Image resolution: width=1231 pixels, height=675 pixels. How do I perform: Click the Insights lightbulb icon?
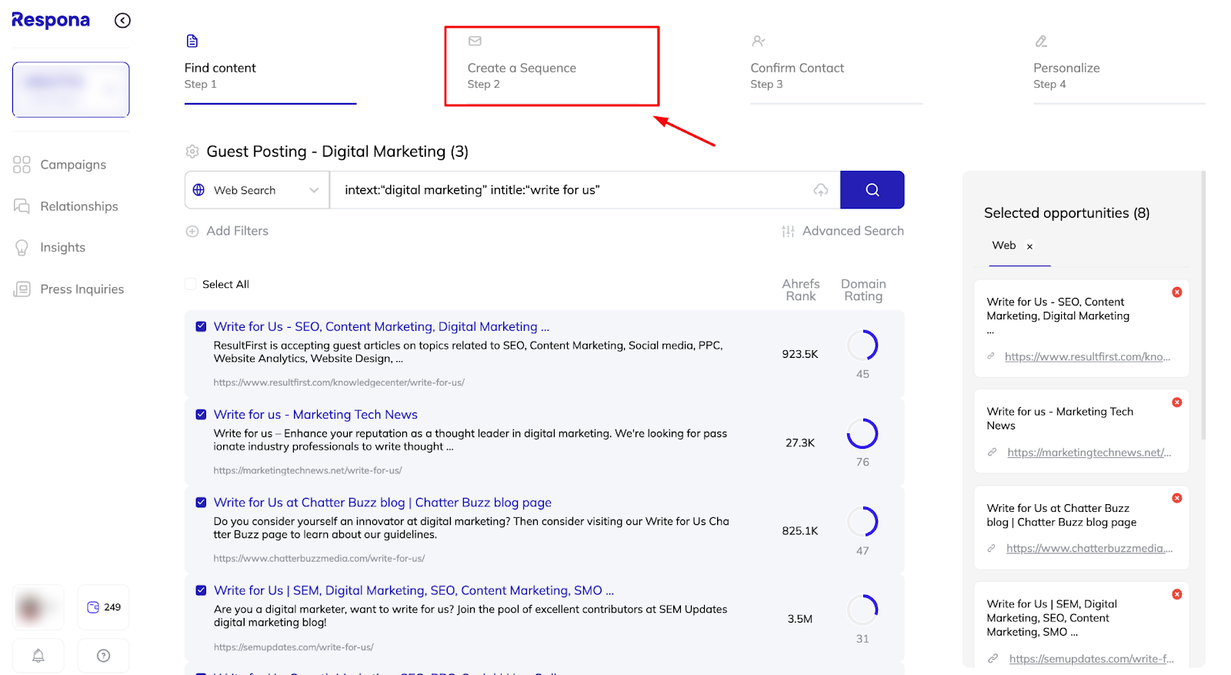point(22,248)
